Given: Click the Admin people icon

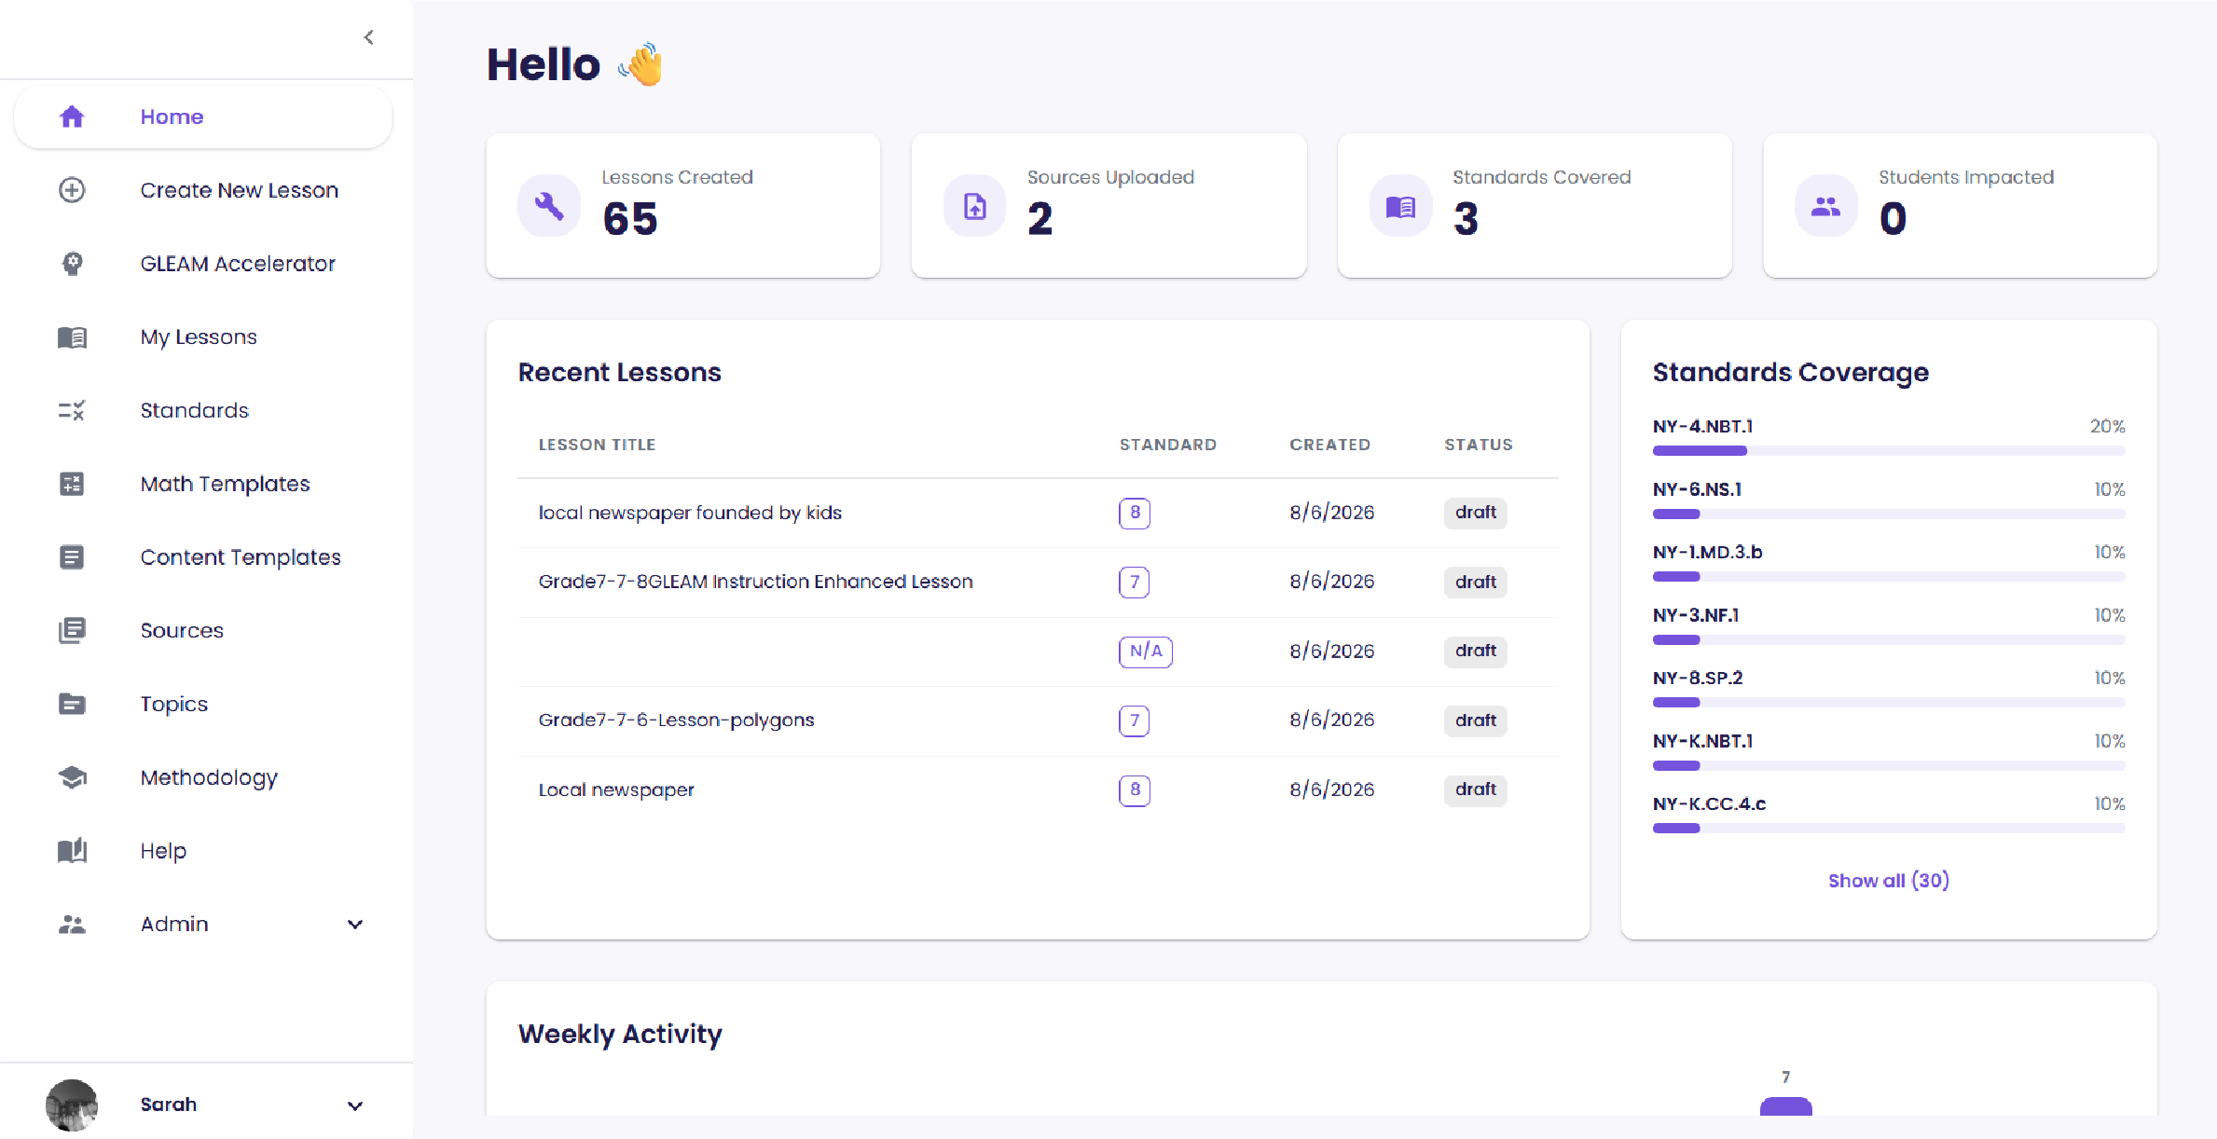Looking at the screenshot, I should (x=72, y=925).
